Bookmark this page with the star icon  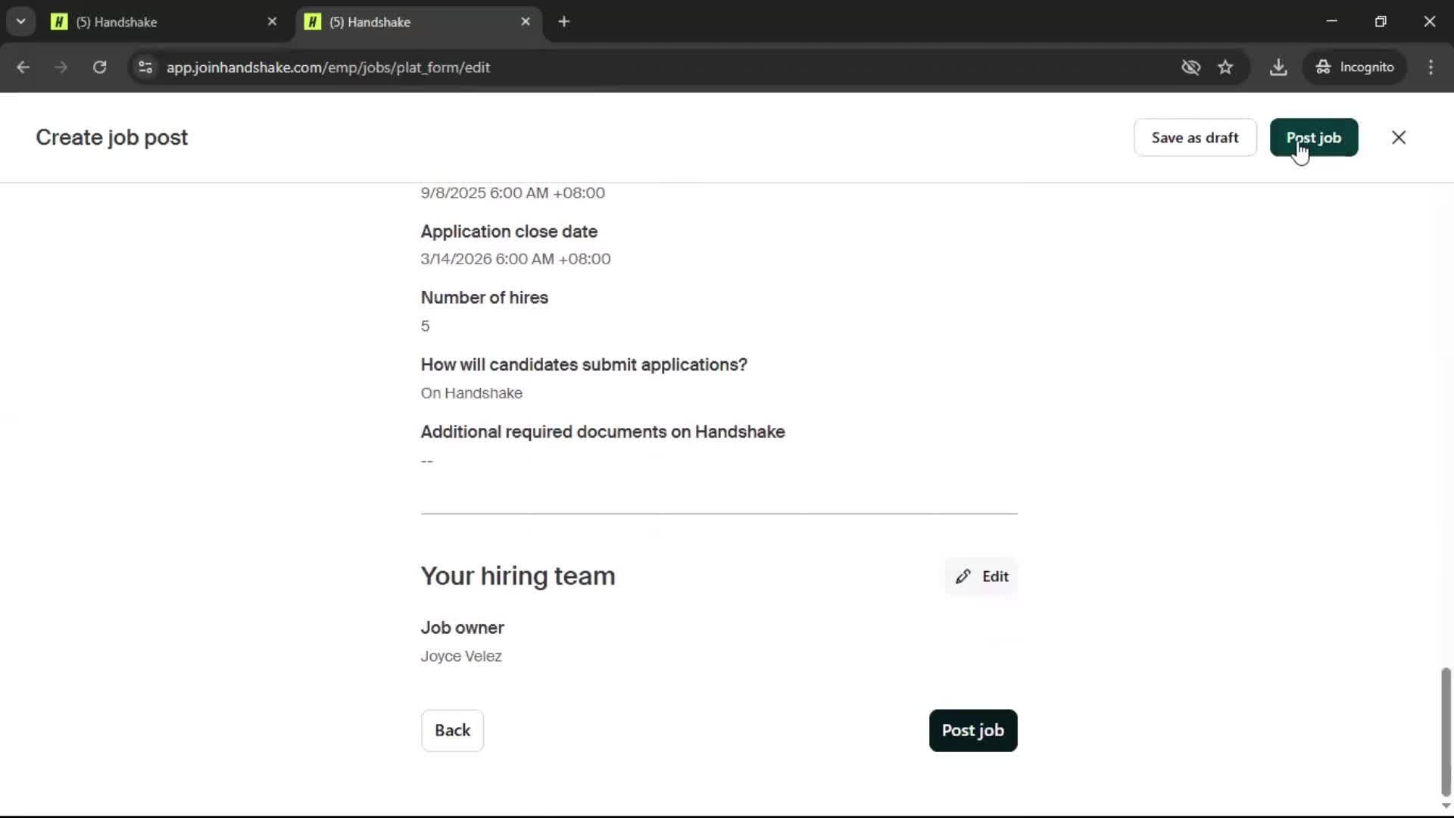(x=1225, y=67)
